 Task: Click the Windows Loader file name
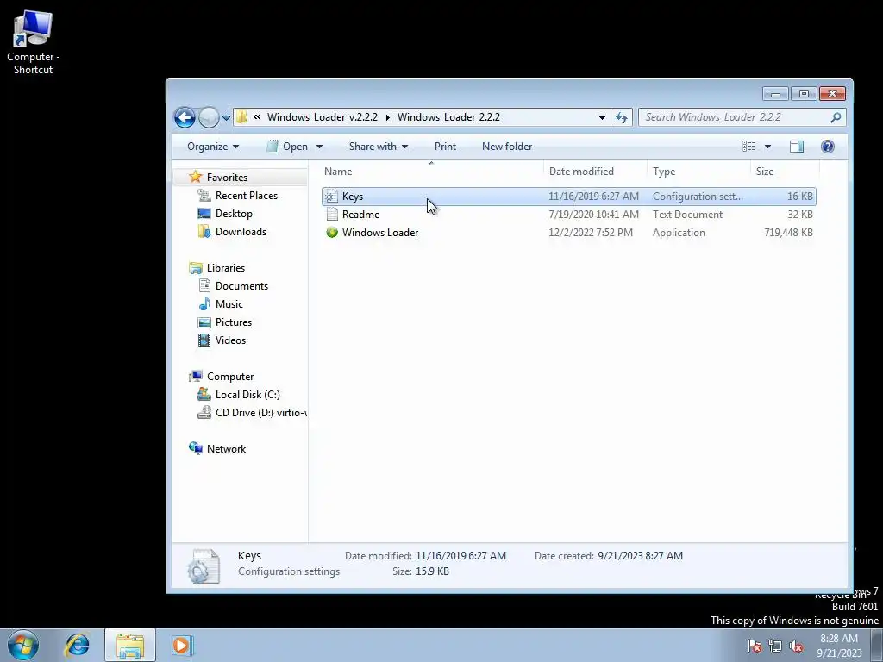point(380,233)
